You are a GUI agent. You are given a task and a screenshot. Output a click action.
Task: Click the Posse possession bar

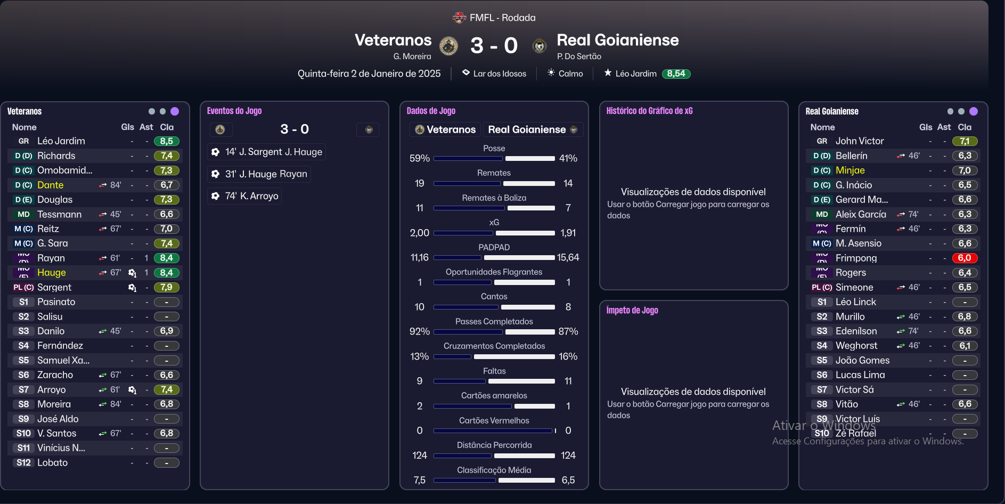point(494,158)
